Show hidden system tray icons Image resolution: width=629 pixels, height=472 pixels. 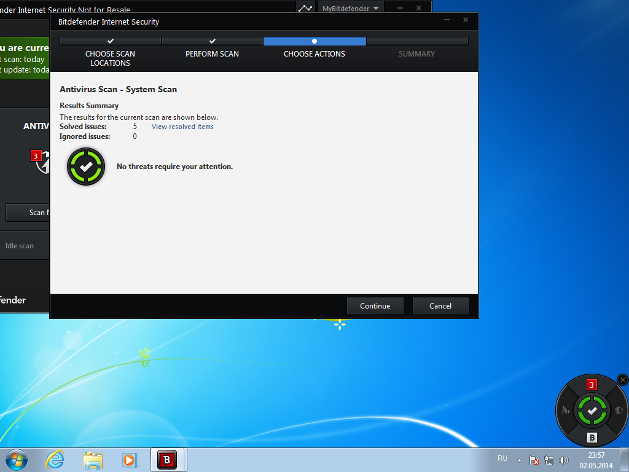(519, 460)
